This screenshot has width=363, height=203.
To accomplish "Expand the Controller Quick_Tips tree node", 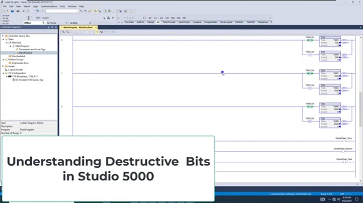I will point(3,36).
